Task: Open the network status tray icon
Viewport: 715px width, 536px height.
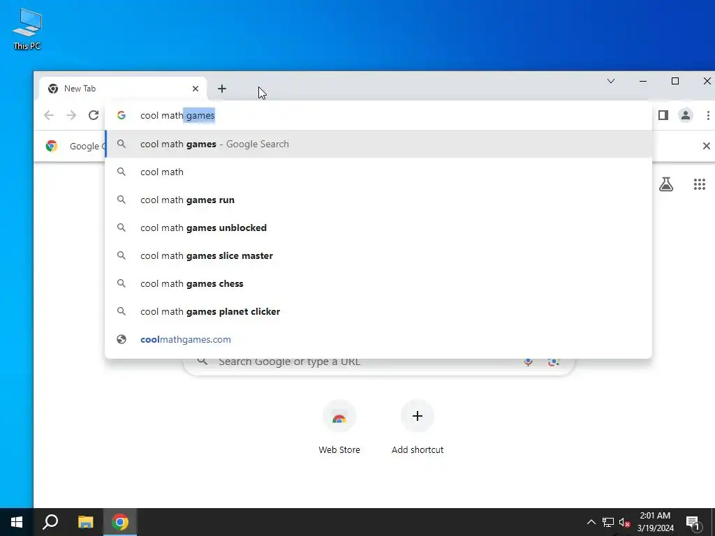Action: coord(608,522)
